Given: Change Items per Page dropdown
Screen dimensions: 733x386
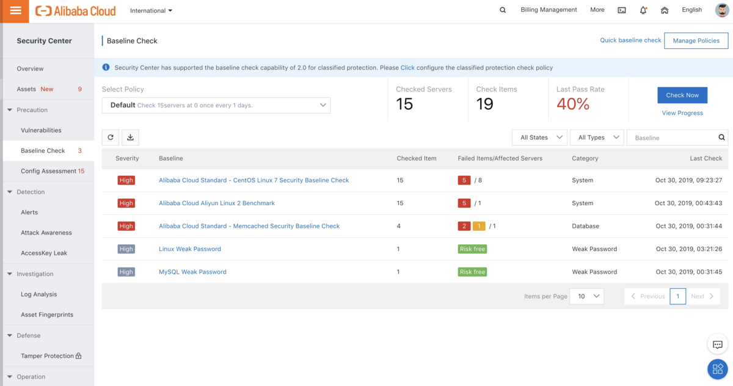Looking at the screenshot, I should coord(586,296).
